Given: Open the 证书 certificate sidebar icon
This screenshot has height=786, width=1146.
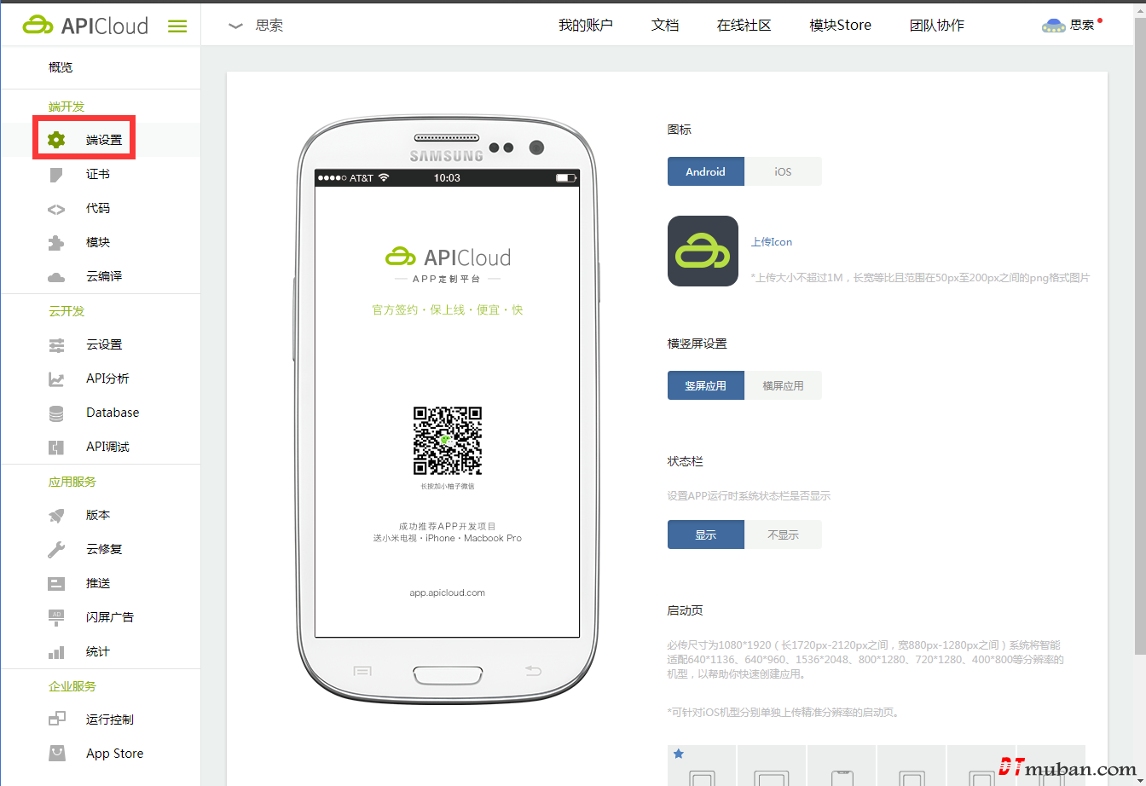Looking at the screenshot, I should point(56,175).
